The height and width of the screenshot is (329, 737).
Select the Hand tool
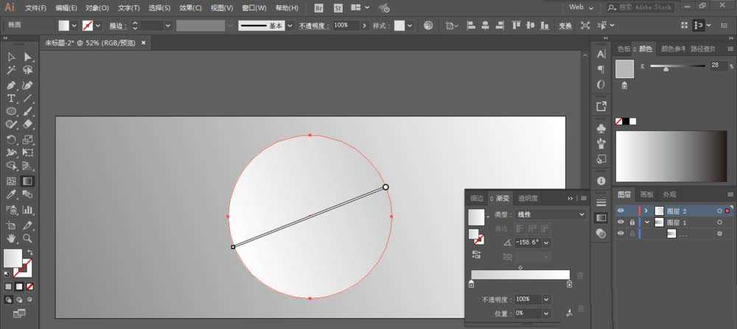click(11, 238)
